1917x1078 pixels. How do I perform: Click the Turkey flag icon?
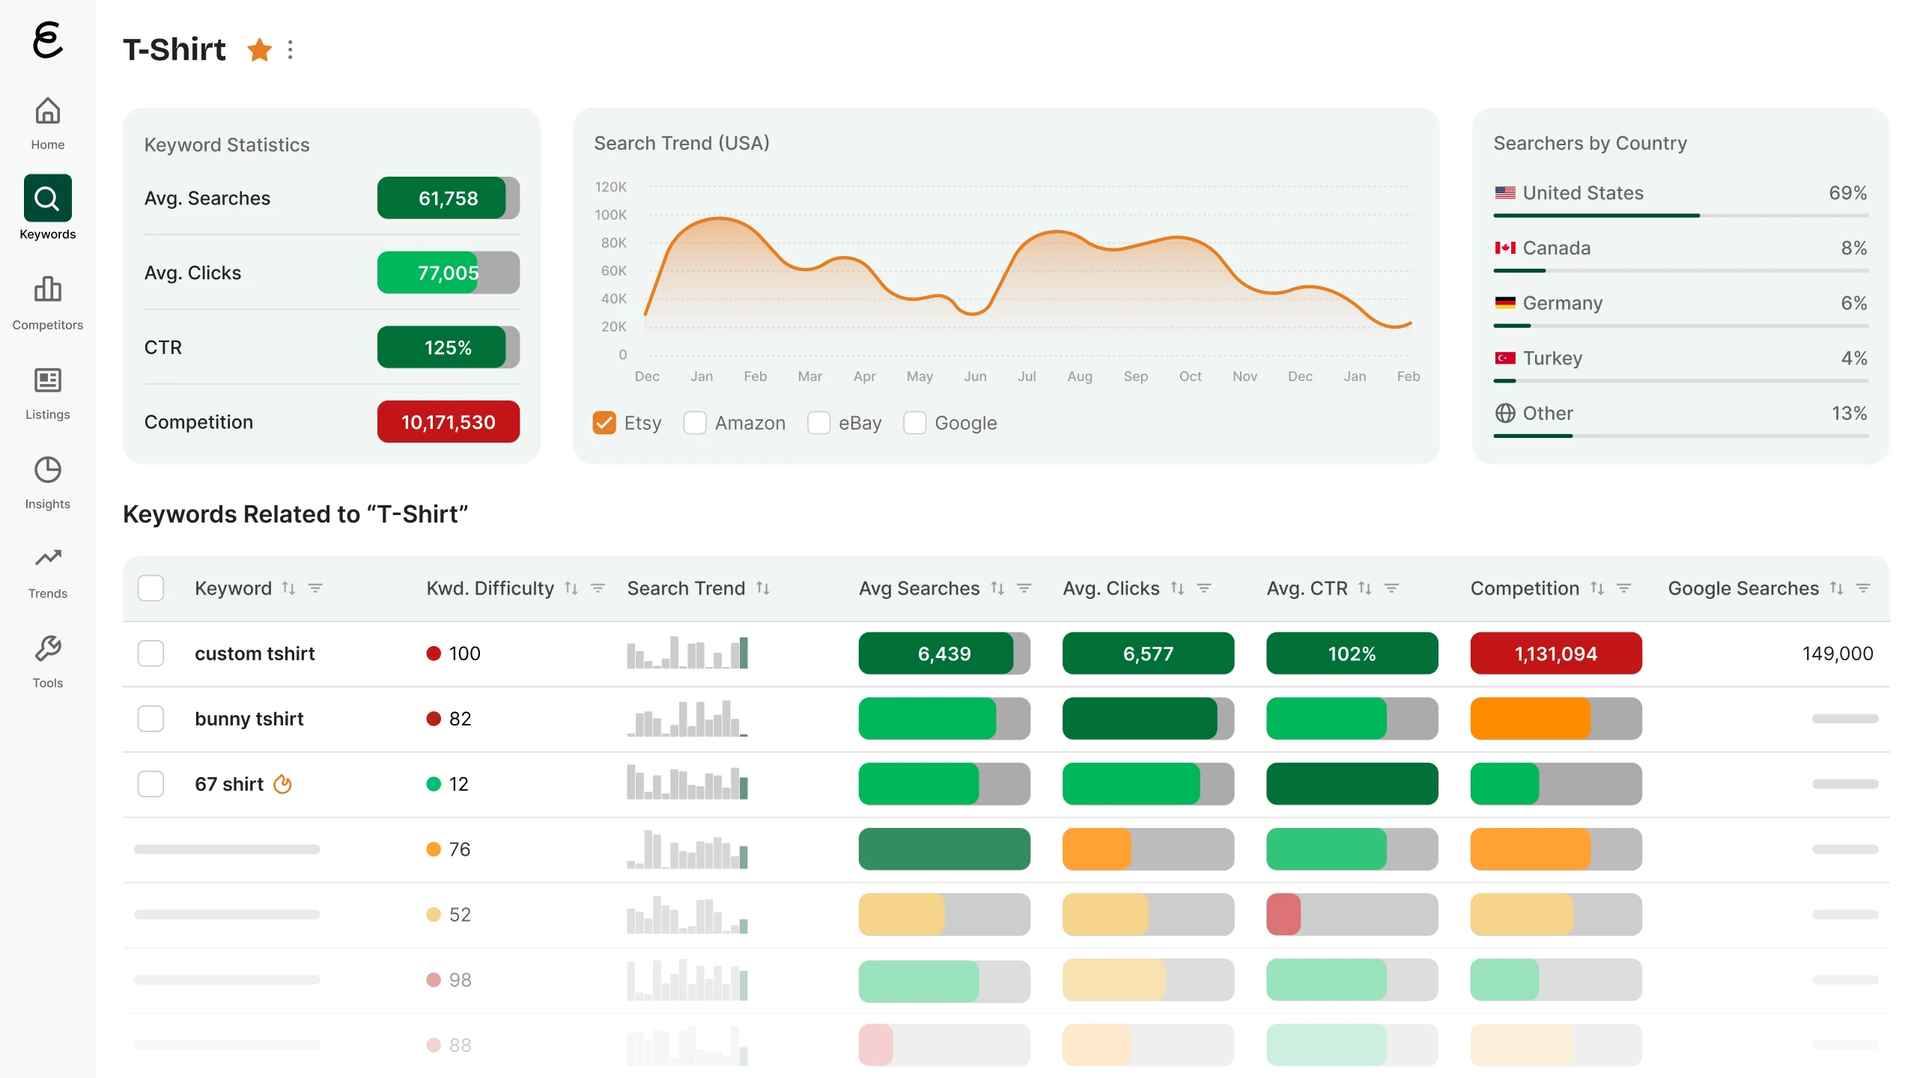[1505, 358]
